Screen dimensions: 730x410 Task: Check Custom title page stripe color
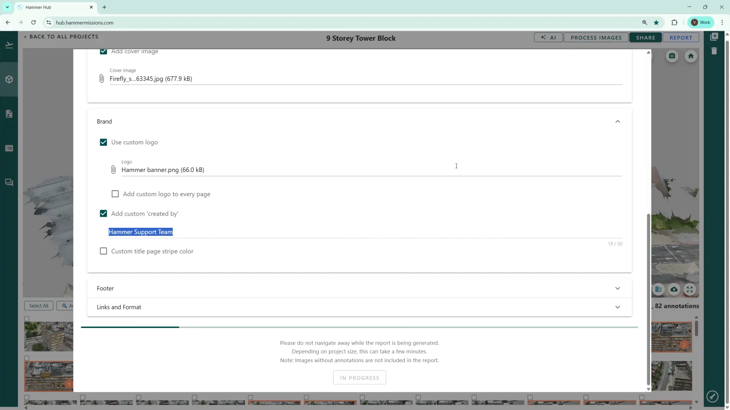(103, 251)
